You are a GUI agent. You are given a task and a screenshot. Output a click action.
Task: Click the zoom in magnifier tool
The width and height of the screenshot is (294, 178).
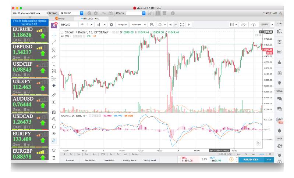[x=54, y=102]
